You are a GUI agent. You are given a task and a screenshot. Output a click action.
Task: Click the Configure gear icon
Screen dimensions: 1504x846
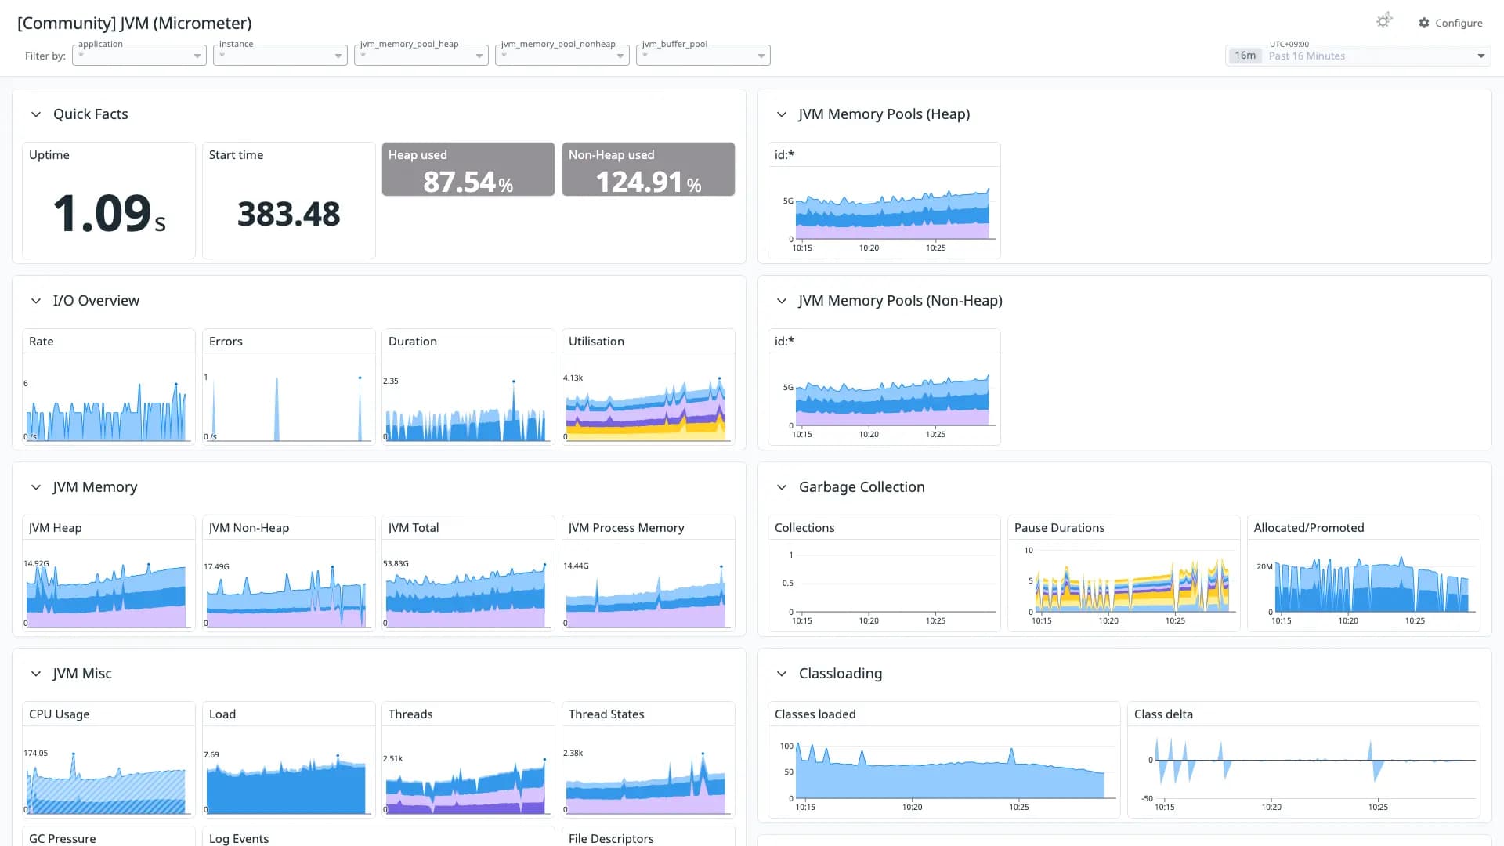[1424, 23]
